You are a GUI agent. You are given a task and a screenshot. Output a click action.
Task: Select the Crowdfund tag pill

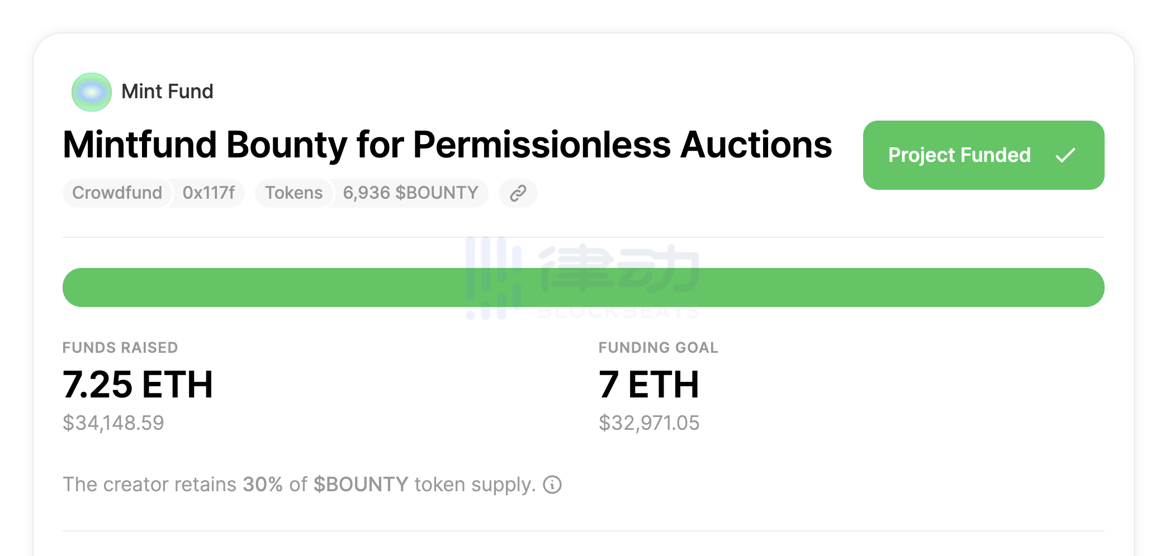coord(117,193)
